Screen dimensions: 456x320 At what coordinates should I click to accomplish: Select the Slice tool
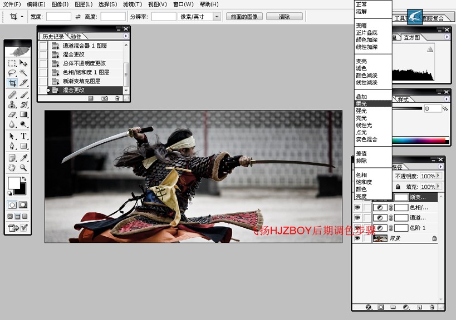tap(23, 83)
